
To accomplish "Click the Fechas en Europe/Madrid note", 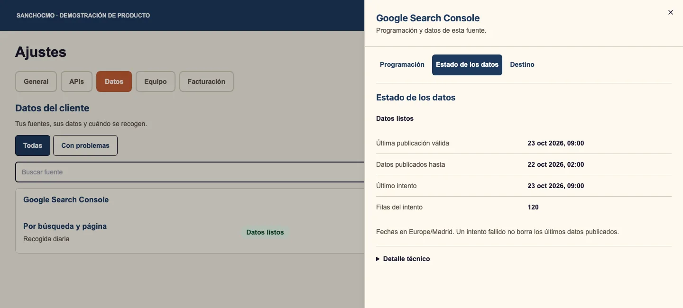I will click(x=498, y=232).
